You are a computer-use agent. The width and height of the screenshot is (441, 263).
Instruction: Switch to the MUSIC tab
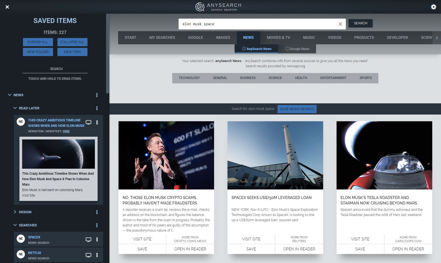[309, 38]
